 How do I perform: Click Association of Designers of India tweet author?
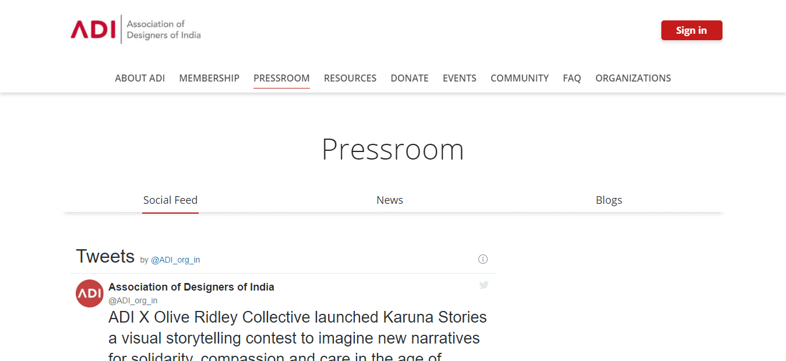click(191, 287)
